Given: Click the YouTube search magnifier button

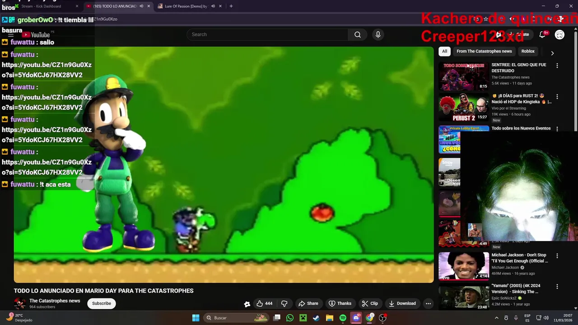Looking at the screenshot, I should coord(357,34).
